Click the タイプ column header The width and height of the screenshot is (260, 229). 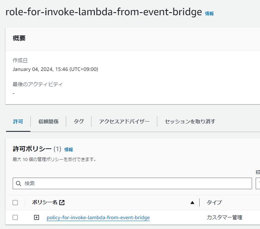214,202
